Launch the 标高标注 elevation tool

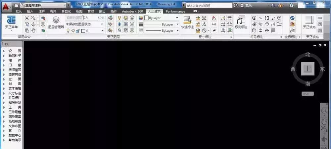tap(241, 22)
